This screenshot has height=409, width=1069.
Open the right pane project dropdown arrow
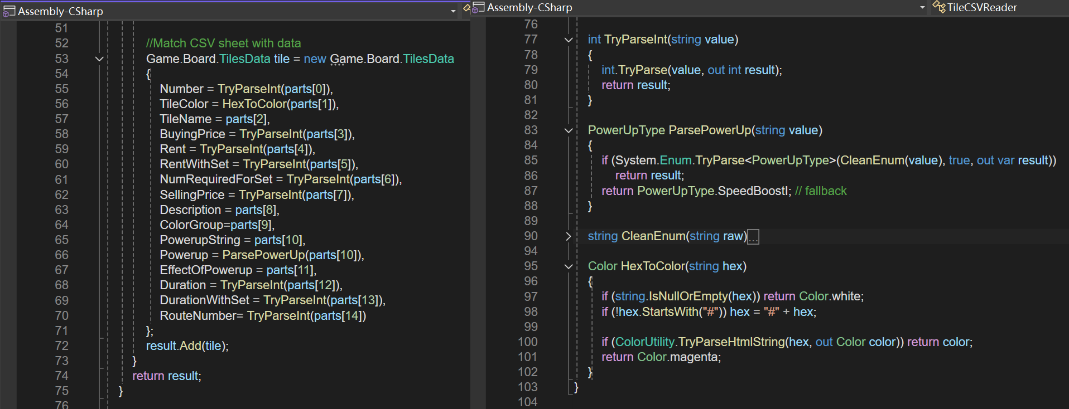click(922, 7)
